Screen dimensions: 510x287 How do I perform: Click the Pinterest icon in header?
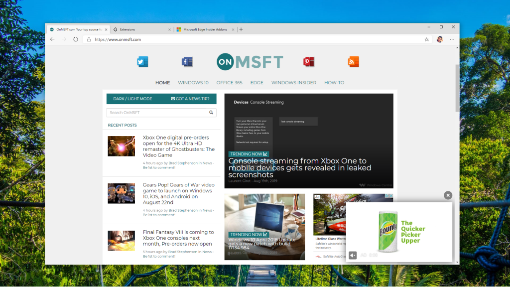(309, 62)
